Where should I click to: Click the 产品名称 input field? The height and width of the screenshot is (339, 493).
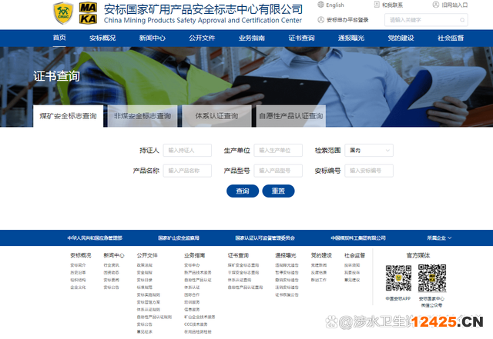click(x=187, y=171)
